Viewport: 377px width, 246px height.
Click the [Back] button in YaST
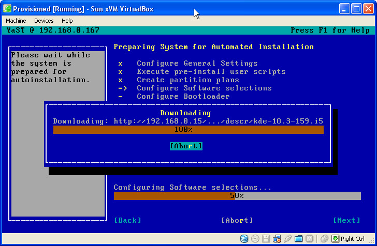(128, 220)
